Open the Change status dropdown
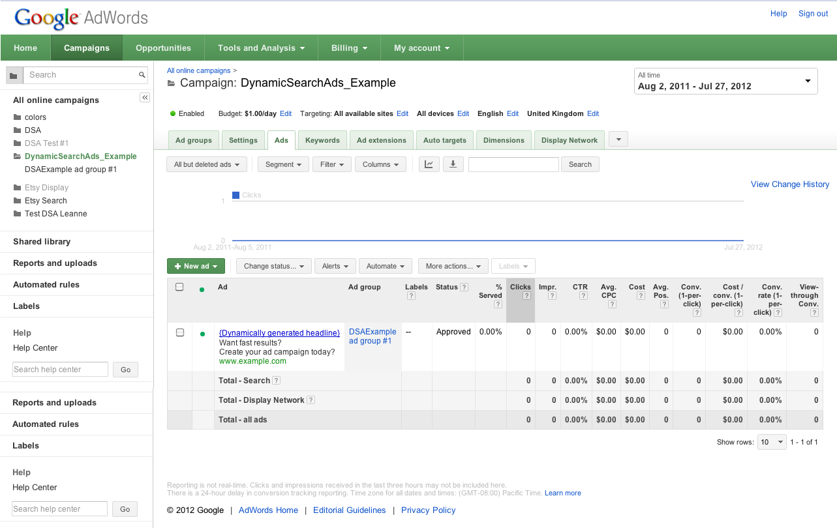 (274, 266)
